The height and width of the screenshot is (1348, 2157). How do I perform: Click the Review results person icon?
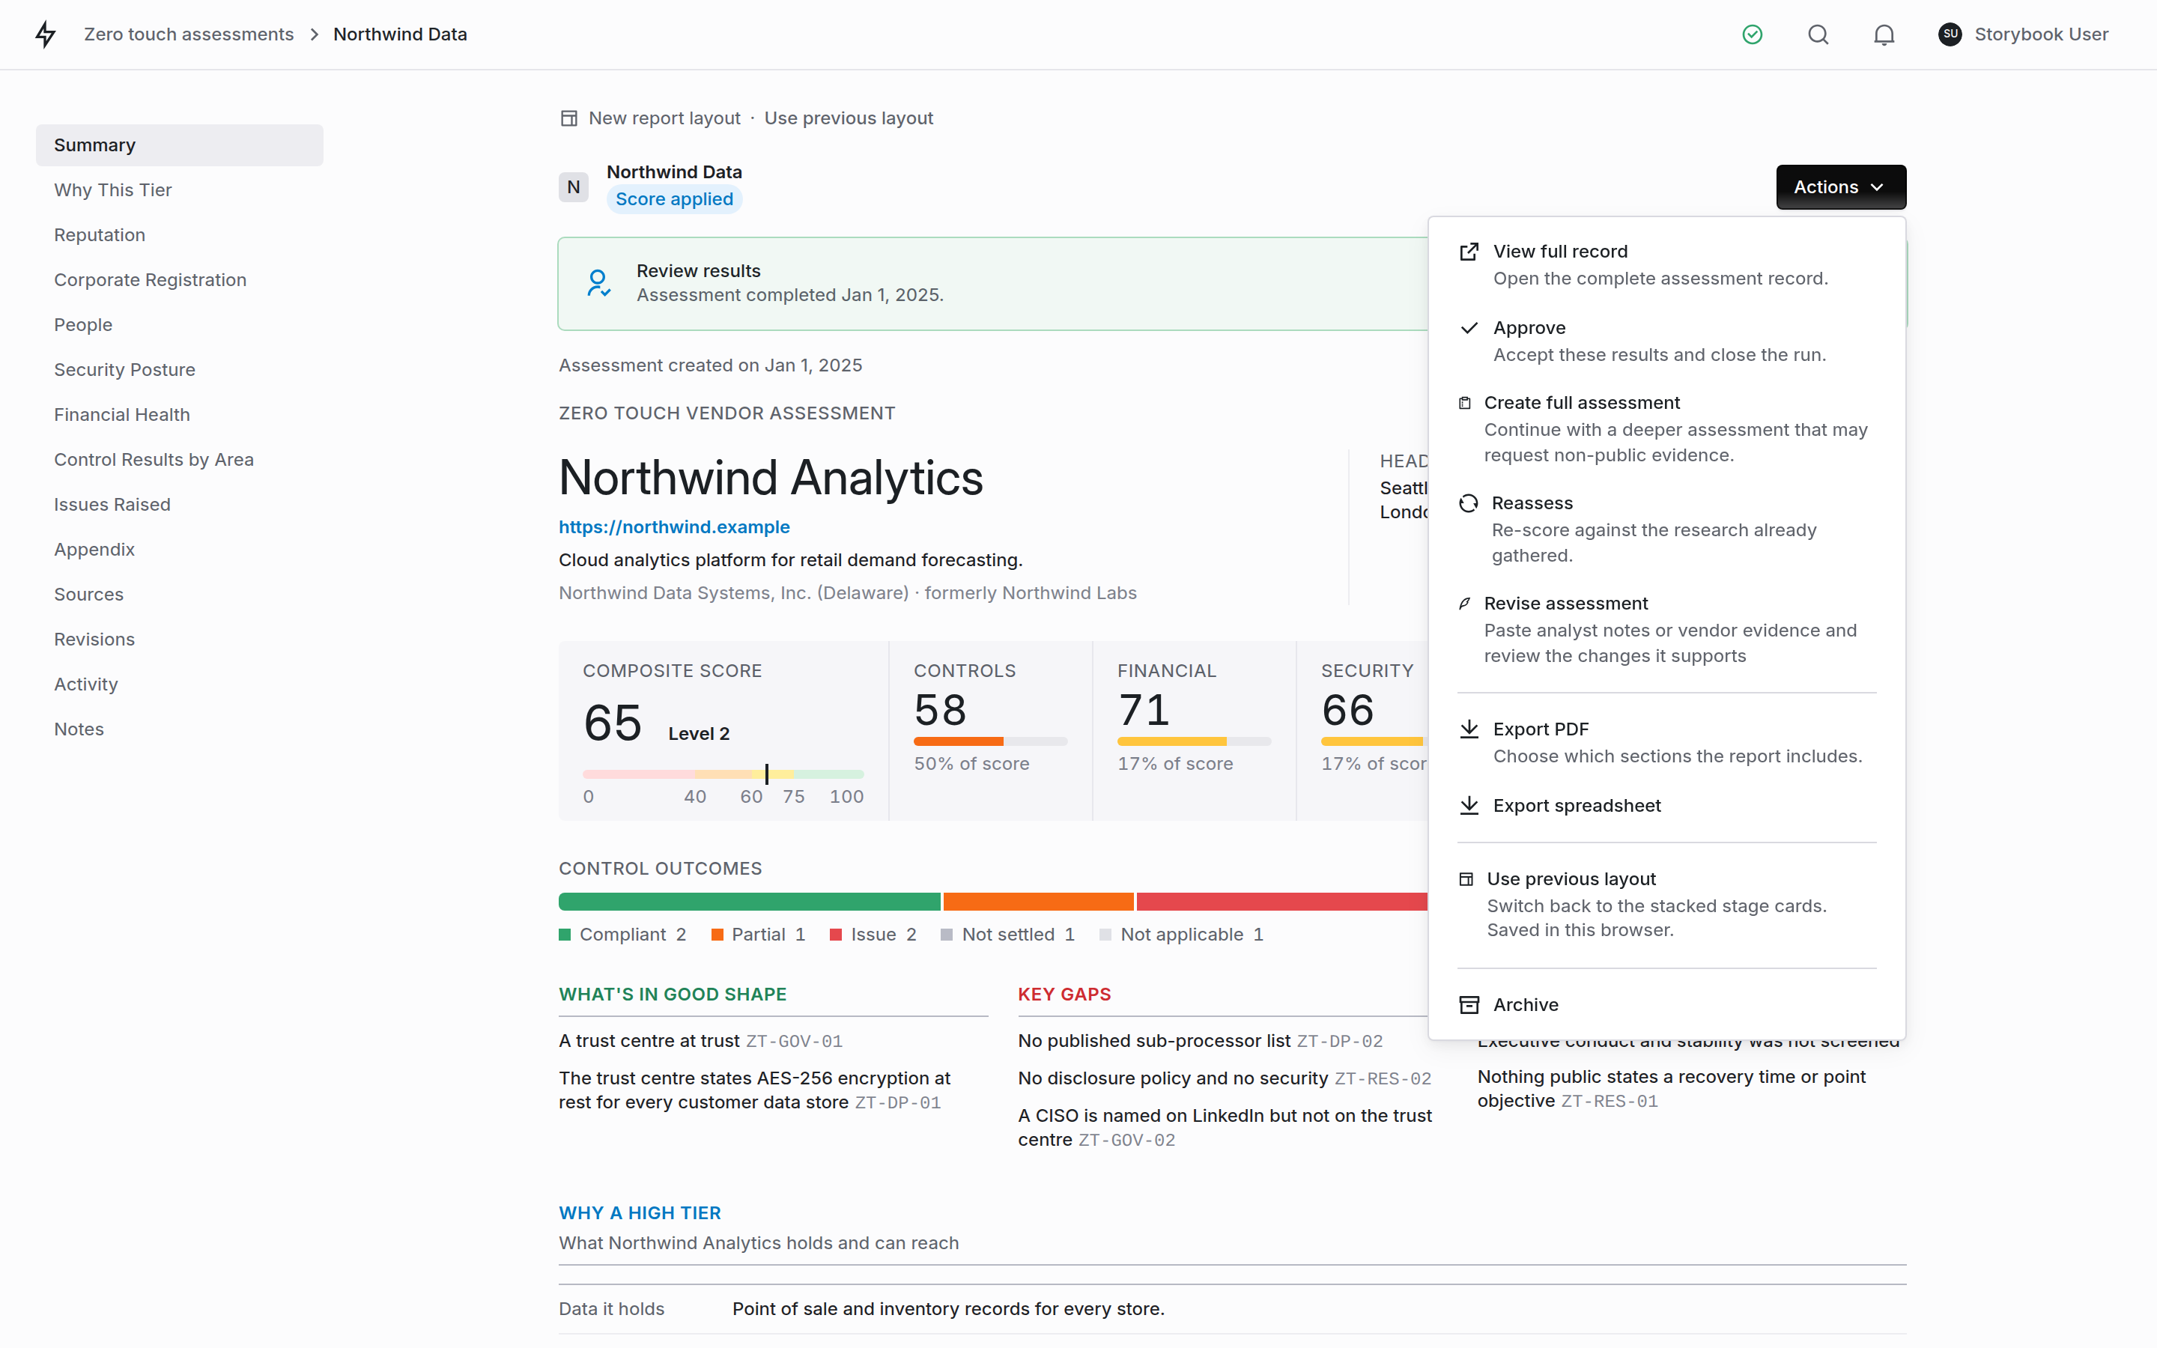click(598, 284)
